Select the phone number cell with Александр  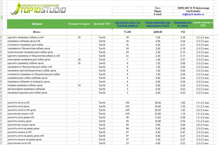click(193, 8)
